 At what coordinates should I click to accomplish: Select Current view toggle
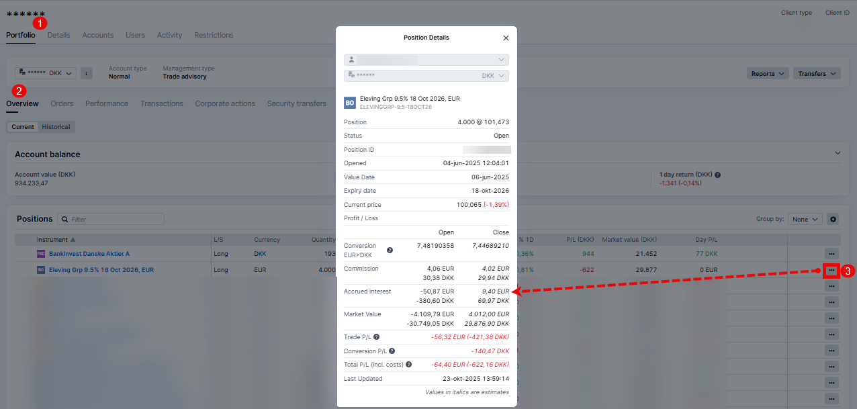click(23, 127)
